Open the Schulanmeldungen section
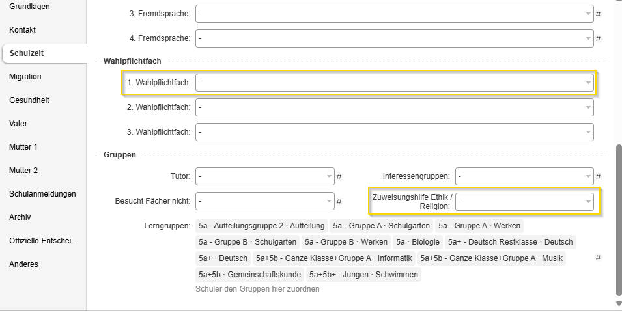 point(42,194)
